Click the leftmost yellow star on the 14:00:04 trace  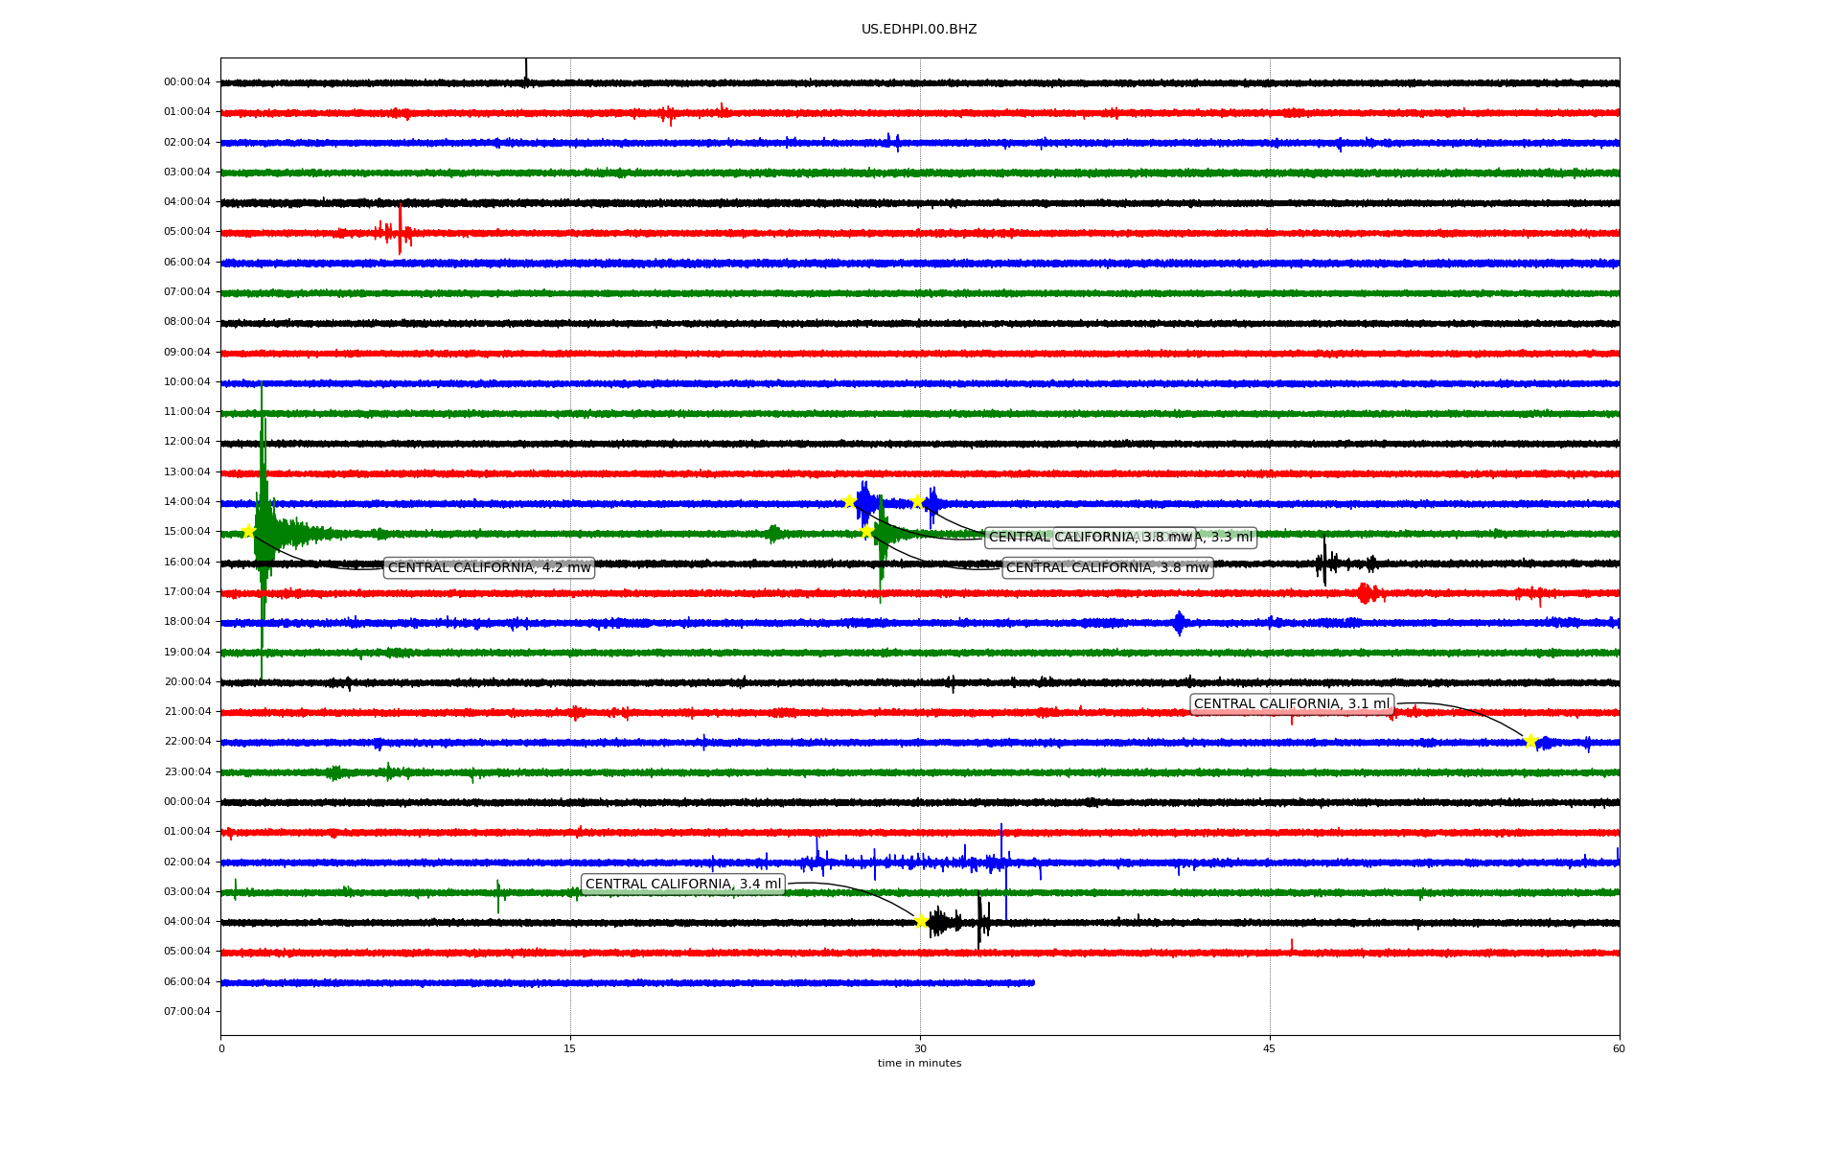[849, 501]
